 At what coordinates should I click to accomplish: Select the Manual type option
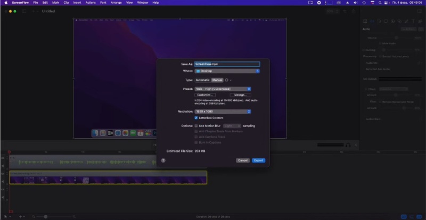pyautogui.click(x=217, y=80)
